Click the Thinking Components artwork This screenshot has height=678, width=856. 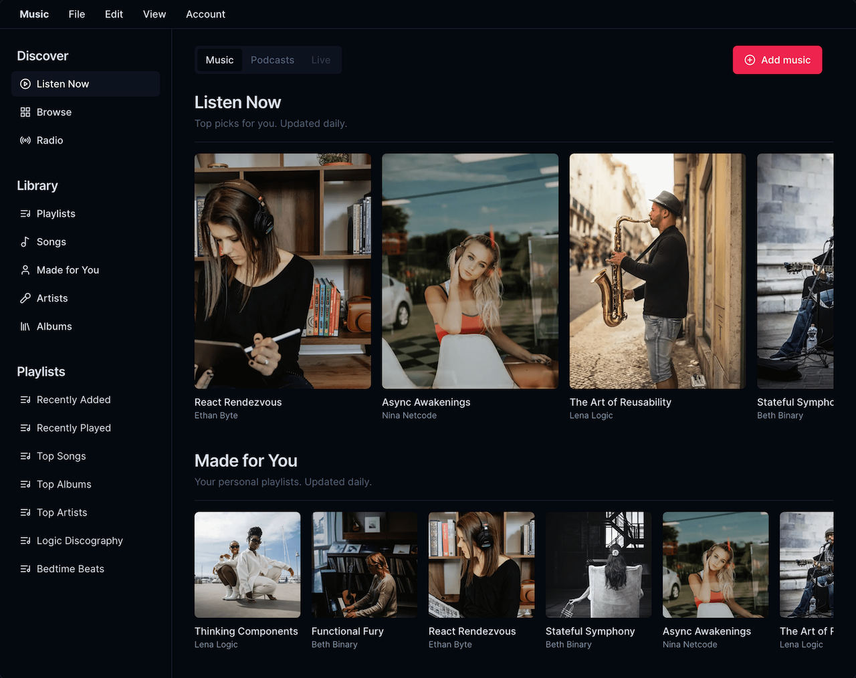click(x=247, y=564)
